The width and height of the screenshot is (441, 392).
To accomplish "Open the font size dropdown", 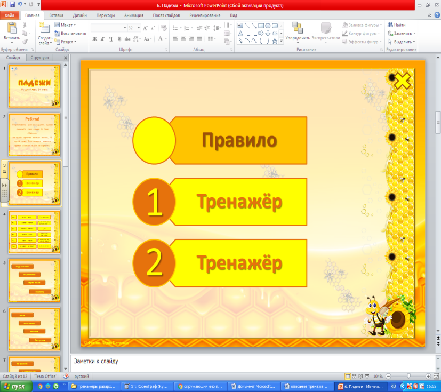I will coord(139,28).
